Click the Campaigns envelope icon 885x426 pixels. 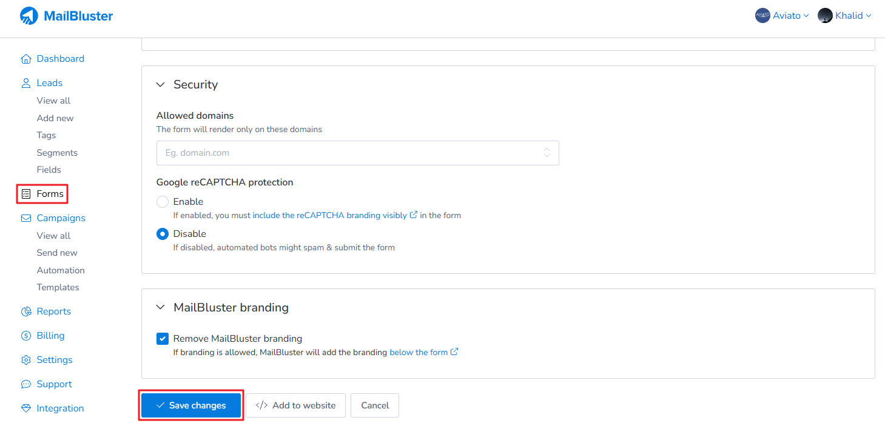pos(26,218)
